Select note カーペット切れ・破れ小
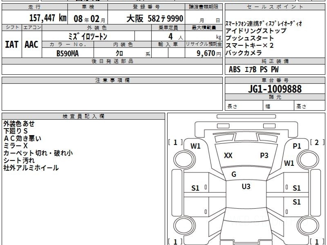Viewport: 327px width, 245px height. (38, 153)
